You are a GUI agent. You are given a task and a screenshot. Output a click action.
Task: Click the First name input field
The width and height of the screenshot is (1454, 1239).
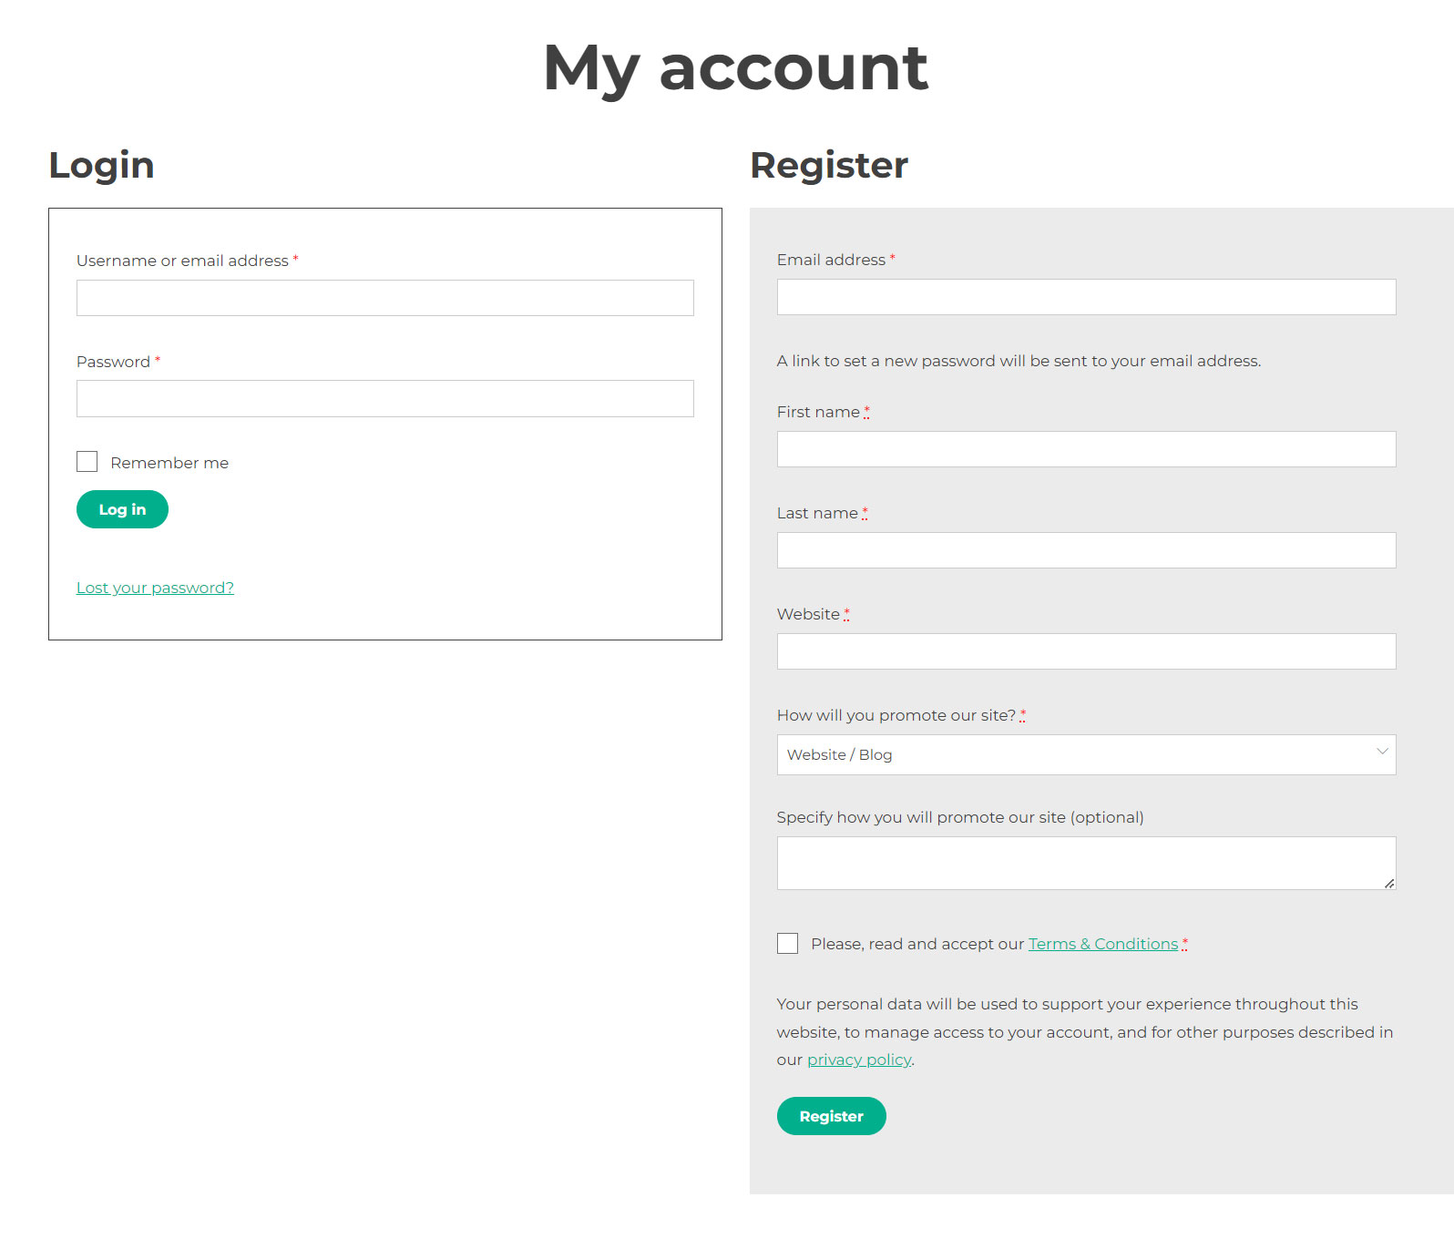click(x=1086, y=449)
